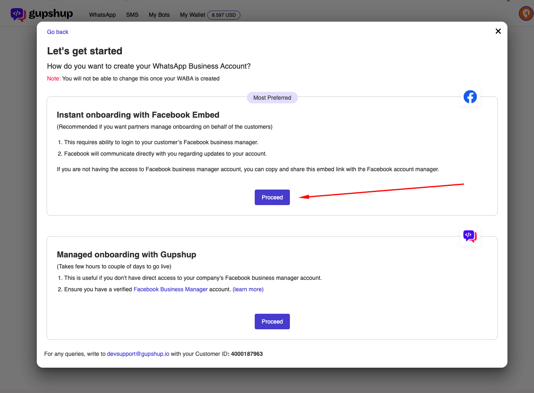534x393 pixels.
Task: Open the Facebook Business Manager link
Action: (x=171, y=289)
